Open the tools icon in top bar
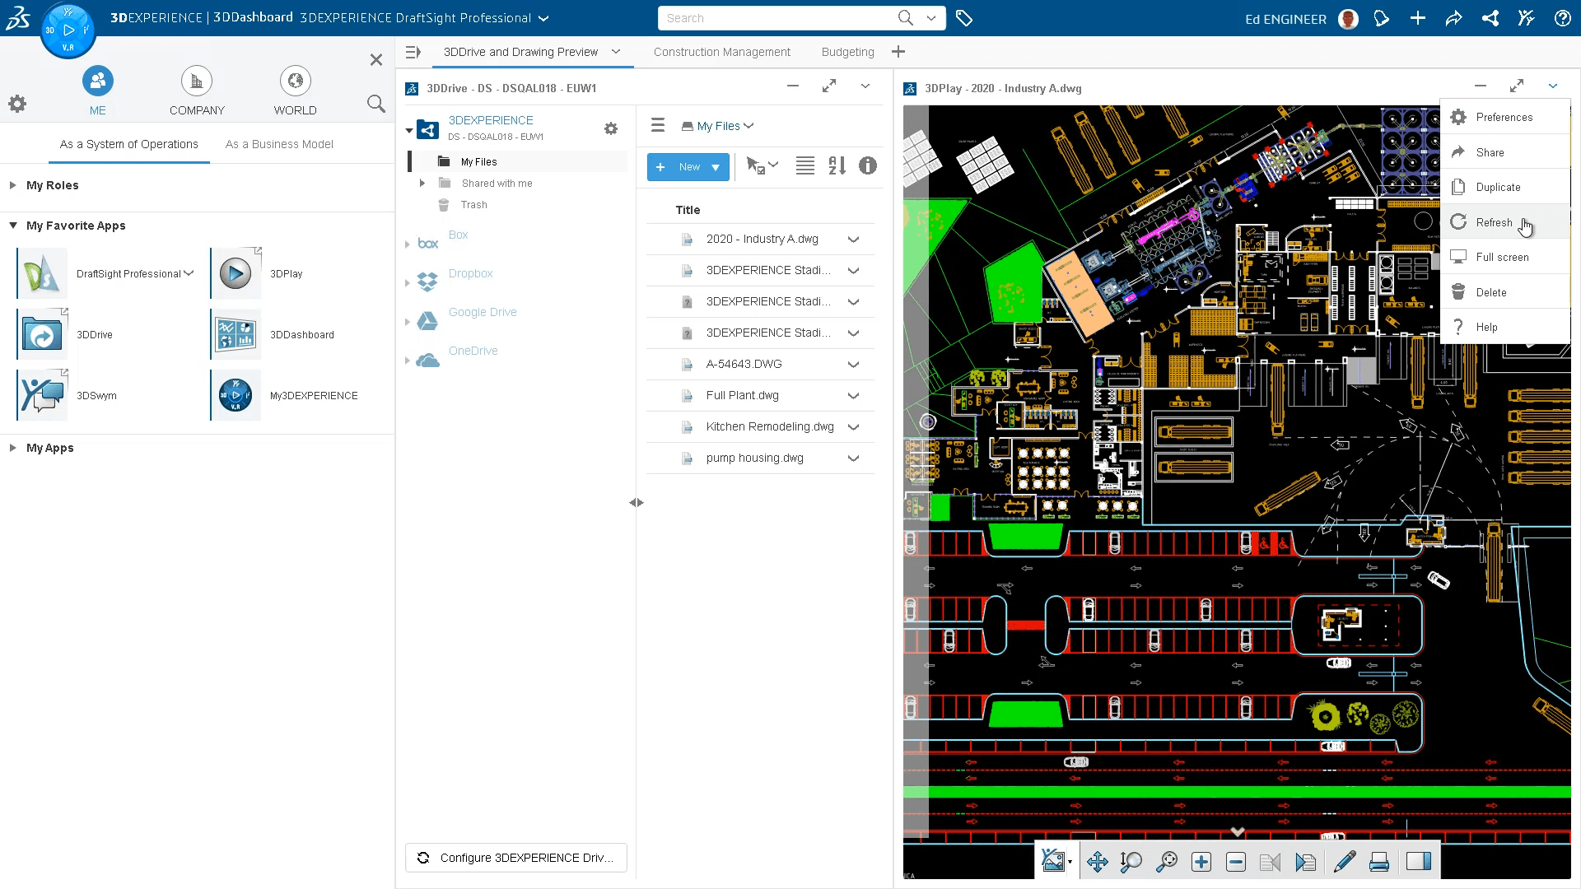The image size is (1581, 889). coord(1526,18)
